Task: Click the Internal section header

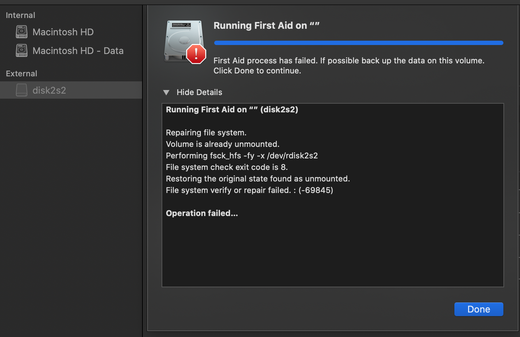Action: click(21, 15)
